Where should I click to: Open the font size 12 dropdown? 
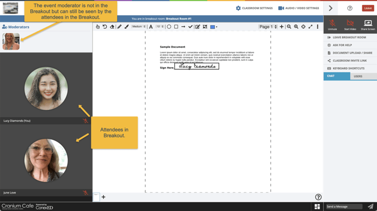coord(160,27)
